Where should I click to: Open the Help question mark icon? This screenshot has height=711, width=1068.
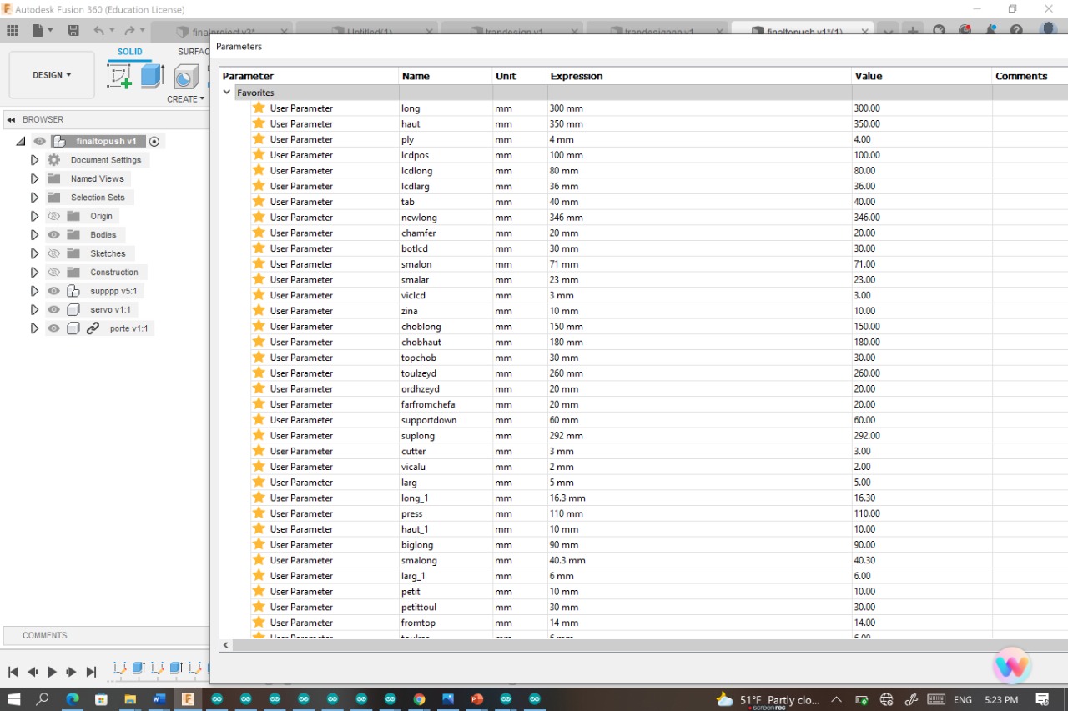pyautogui.click(x=1016, y=31)
